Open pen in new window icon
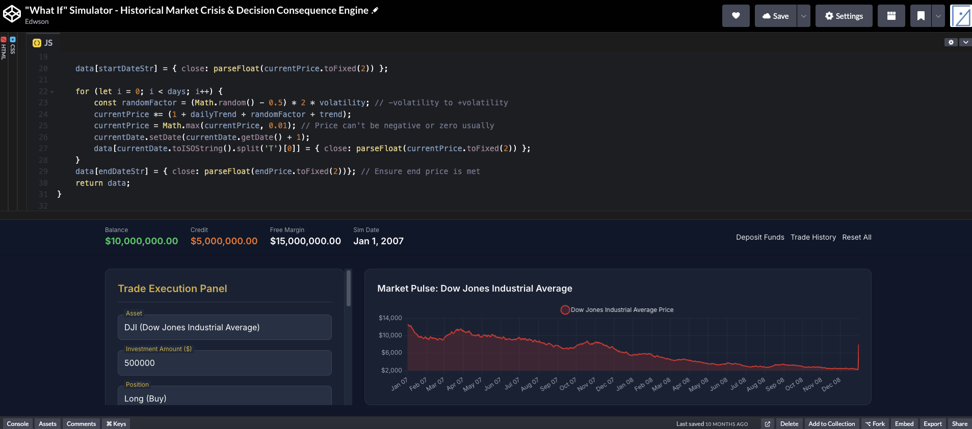972x429 pixels. 768,423
